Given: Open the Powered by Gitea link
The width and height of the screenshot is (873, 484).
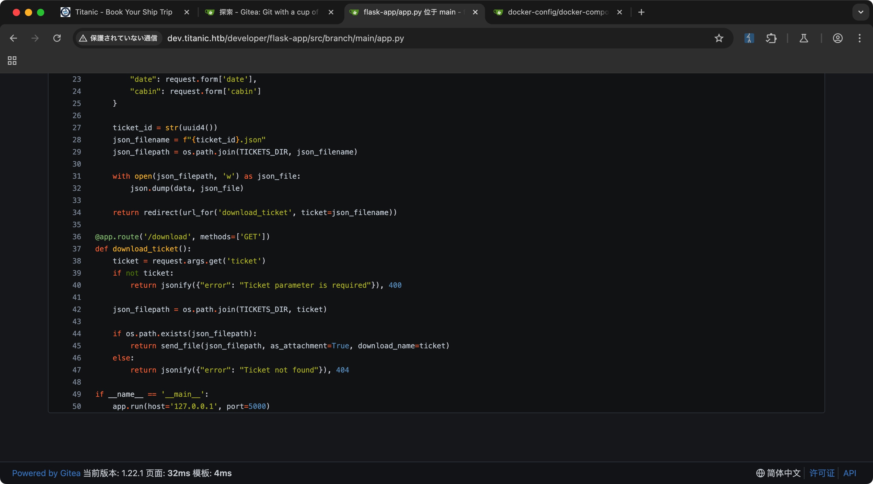Looking at the screenshot, I should point(46,473).
